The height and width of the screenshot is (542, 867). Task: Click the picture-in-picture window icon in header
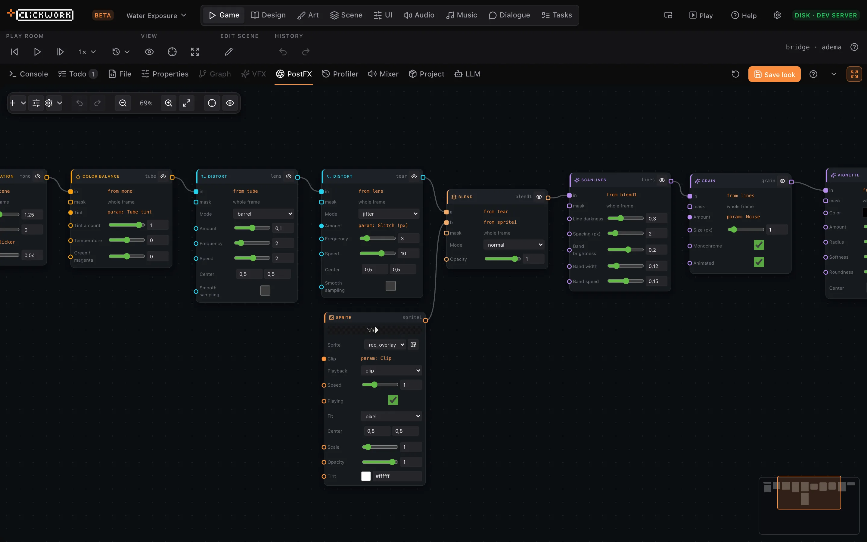click(668, 15)
